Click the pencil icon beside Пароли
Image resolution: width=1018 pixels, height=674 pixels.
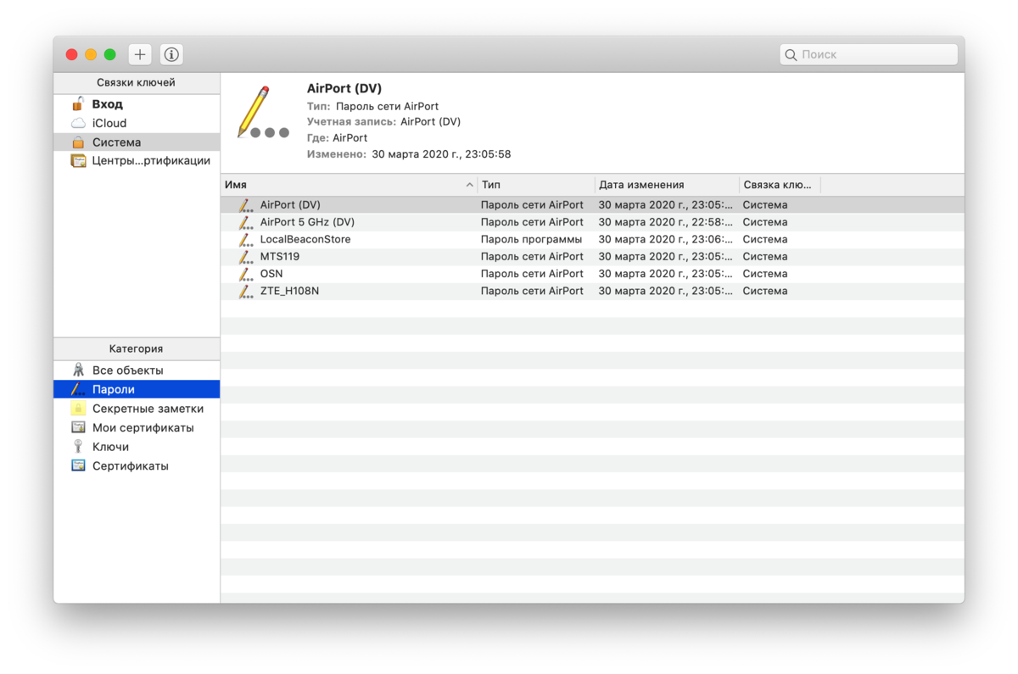coord(78,389)
